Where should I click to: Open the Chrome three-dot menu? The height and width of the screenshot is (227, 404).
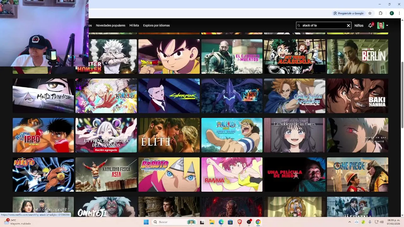click(x=400, y=13)
